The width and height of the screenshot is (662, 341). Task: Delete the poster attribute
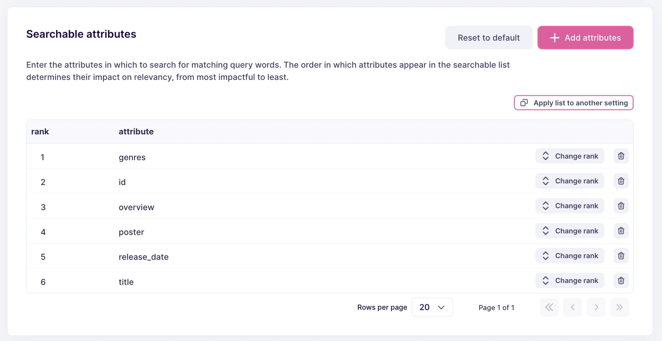coord(621,231)
